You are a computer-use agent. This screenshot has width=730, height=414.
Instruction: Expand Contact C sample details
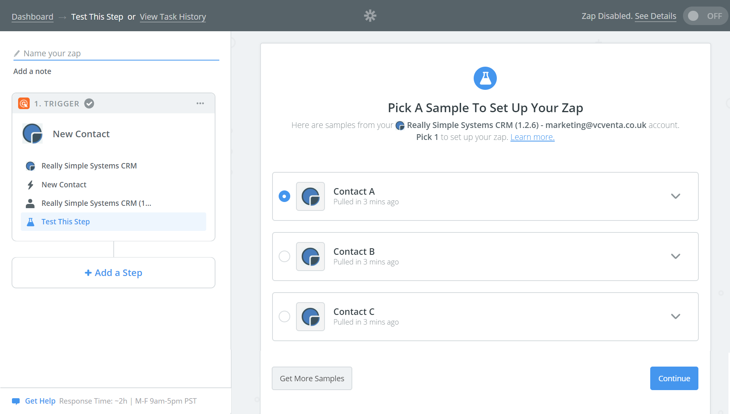676,316
